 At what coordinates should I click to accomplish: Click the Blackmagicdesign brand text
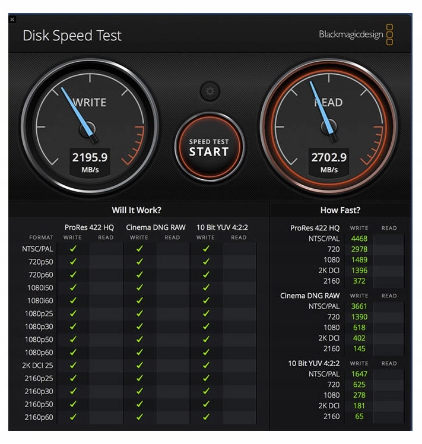tap(351, 35)
